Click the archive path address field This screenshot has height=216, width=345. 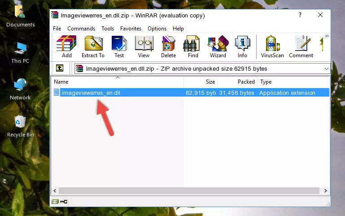[202, 68]
